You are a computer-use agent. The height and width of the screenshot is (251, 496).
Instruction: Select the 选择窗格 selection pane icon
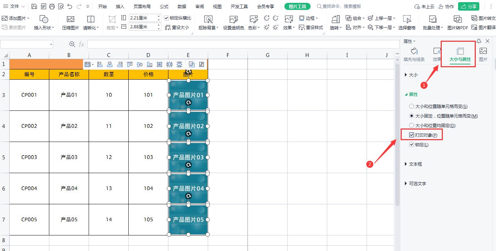coord(407,21)
